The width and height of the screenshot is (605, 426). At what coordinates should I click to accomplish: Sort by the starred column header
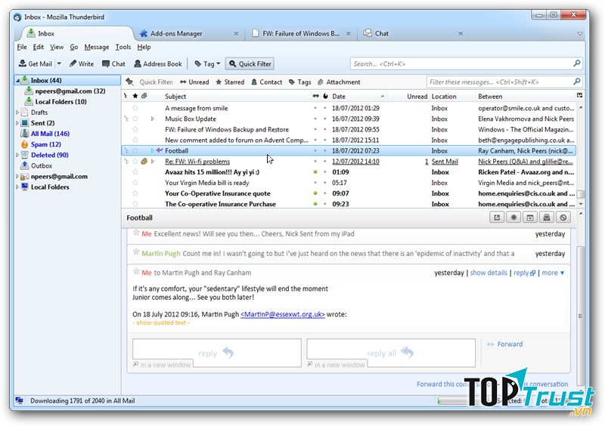tap(135, 96)
